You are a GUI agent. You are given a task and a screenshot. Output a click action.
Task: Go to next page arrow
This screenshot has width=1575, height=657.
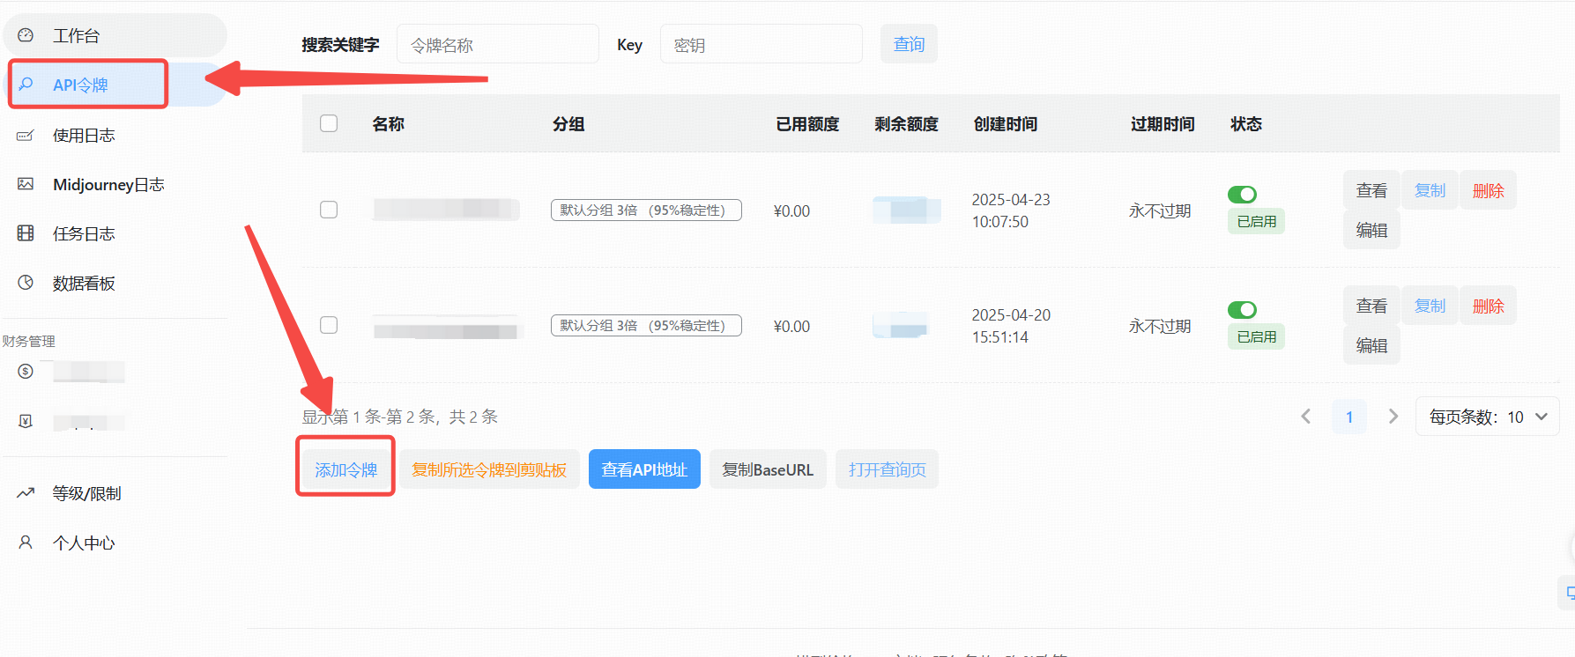[1393, 417]
